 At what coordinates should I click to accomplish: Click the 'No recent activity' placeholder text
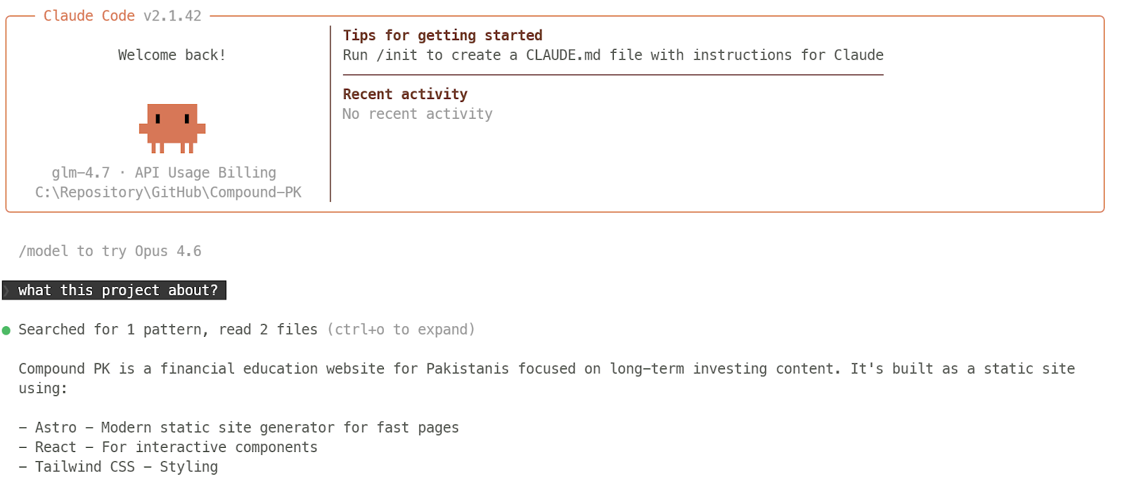pos(417,114)
